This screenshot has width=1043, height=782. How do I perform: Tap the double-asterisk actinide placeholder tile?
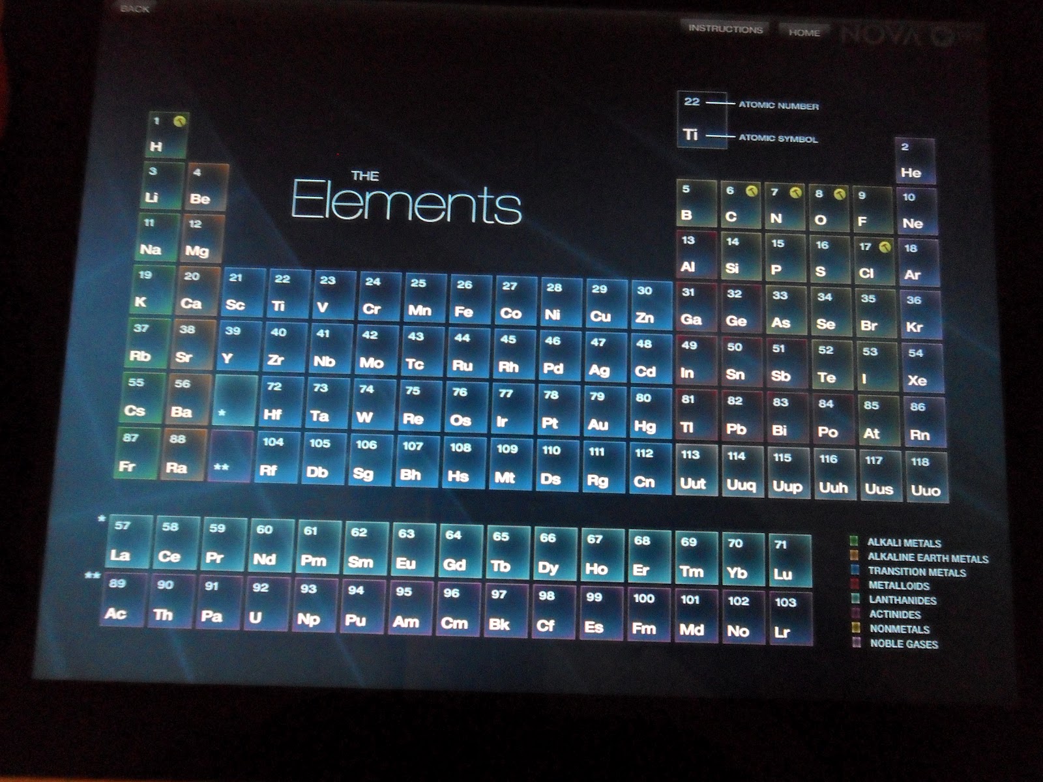[x=229, y=456]
